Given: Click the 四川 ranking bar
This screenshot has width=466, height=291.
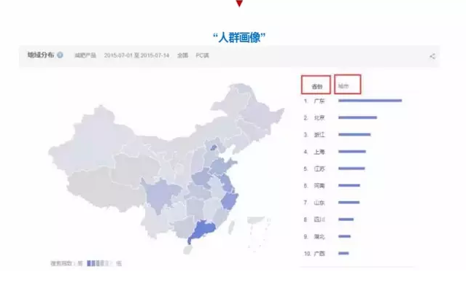Looking at the screenshot, I should (346, 220).
